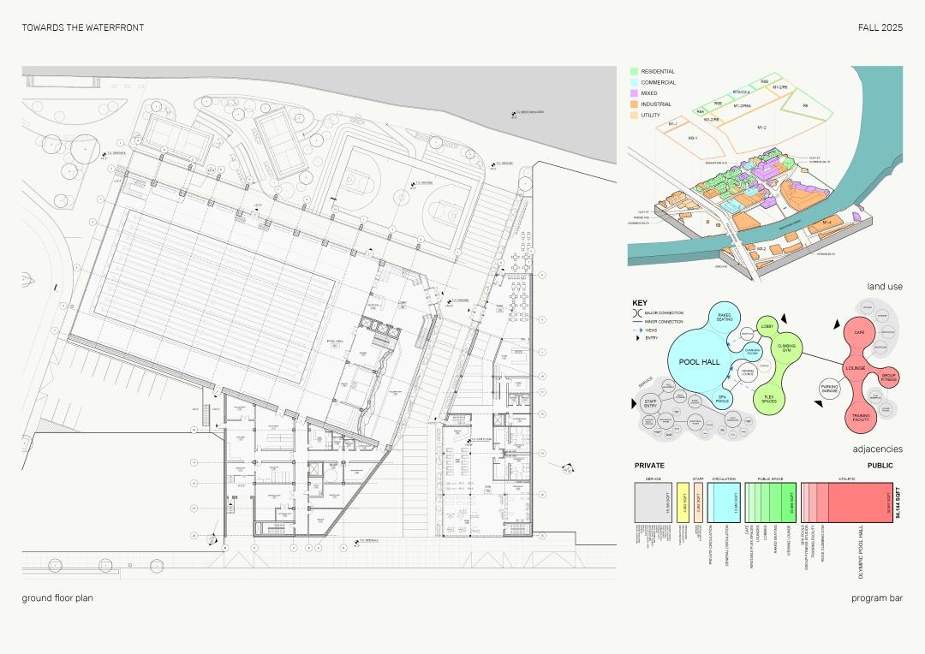Select the Climbing Gym bubble

[786, 347]
